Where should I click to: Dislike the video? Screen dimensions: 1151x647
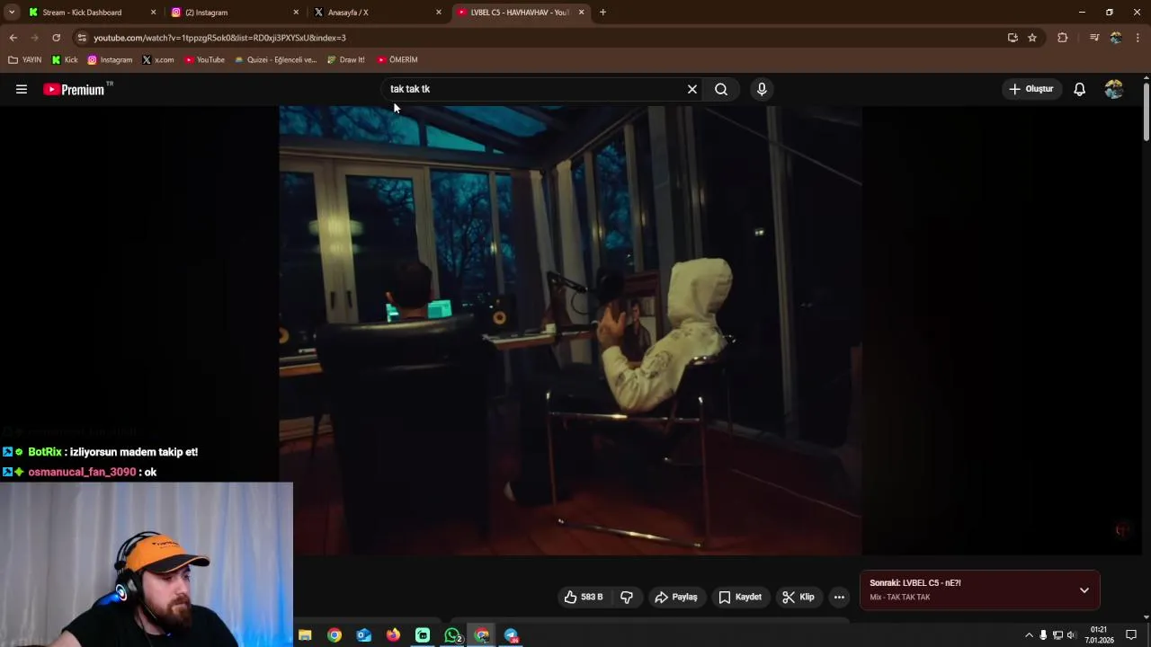(627, 597)
